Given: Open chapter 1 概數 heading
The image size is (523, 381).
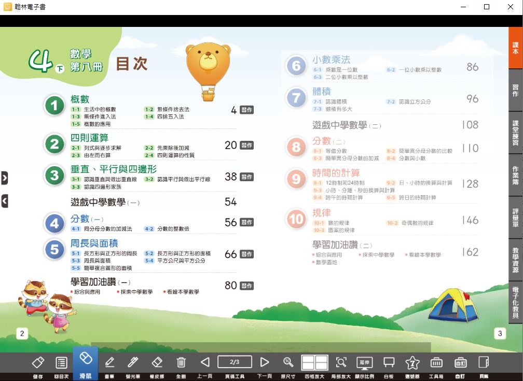Looking at the screenshot, I should click(80, 99).
